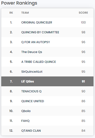The image size is (95, 138).
Task: Click the SCORE column header
Action: pyautogui.click(x=83, y=13)
